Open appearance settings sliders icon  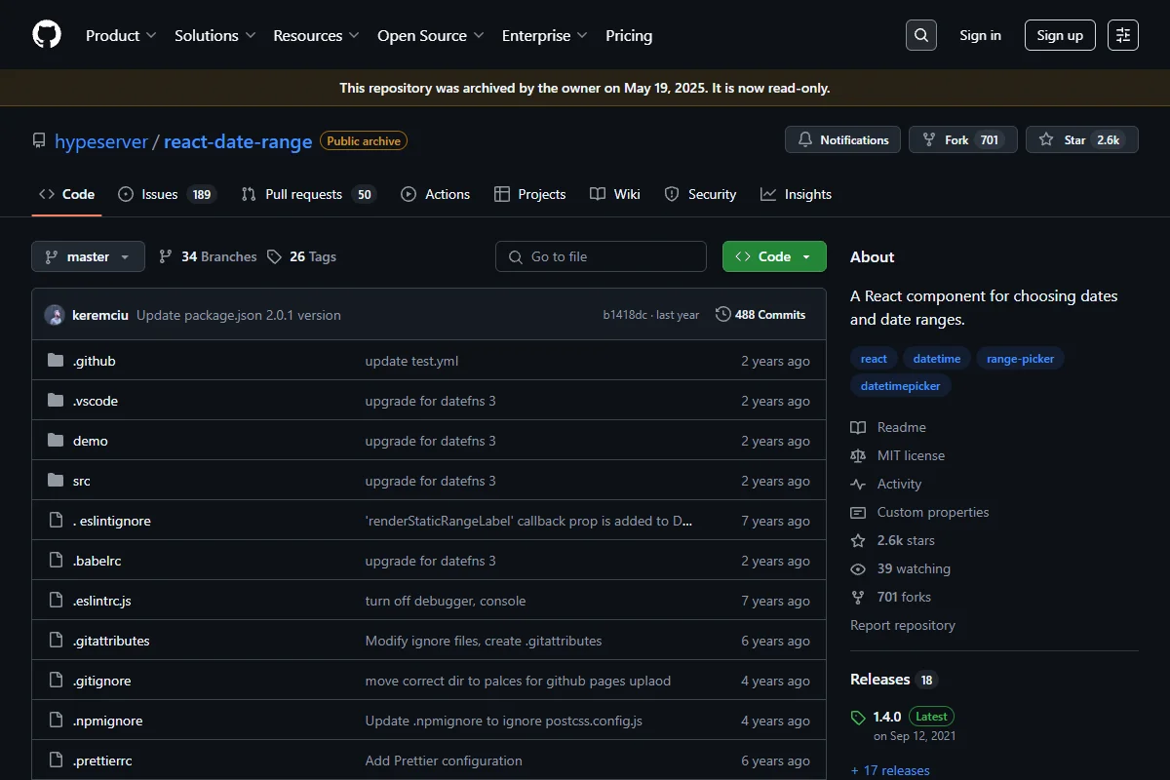coord(1123,35)
